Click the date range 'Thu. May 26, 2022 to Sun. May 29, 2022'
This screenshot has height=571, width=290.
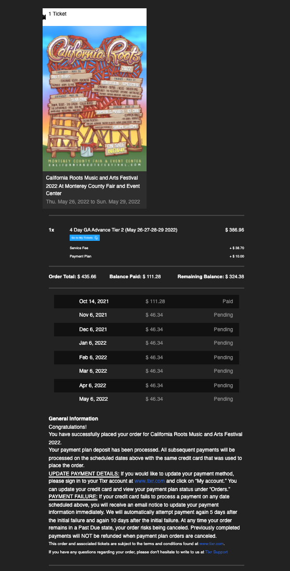(x=93, y=201)
